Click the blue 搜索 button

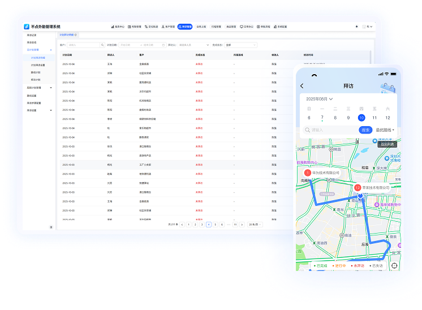click(365, 130)
